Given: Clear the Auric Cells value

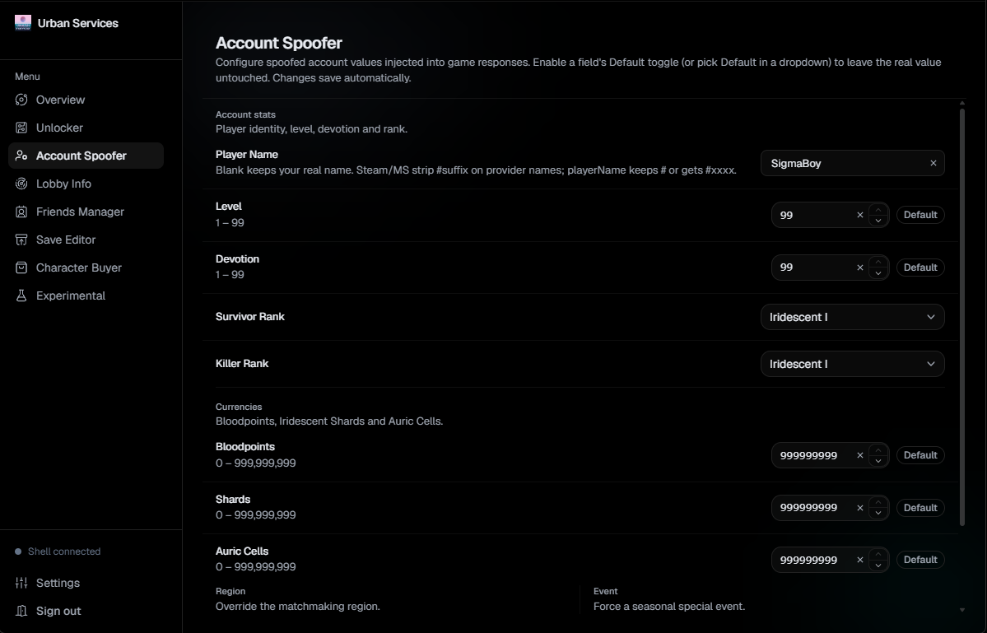Looking at the screenshot, I should (860, 560).
